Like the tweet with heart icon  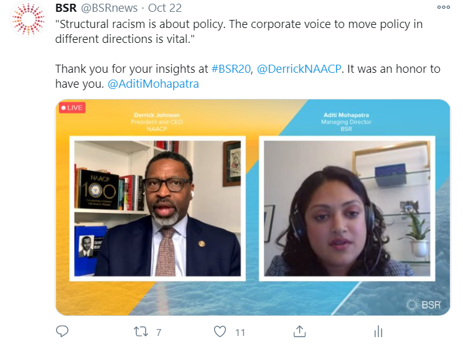pyautogui.click(x=220, y=332)
